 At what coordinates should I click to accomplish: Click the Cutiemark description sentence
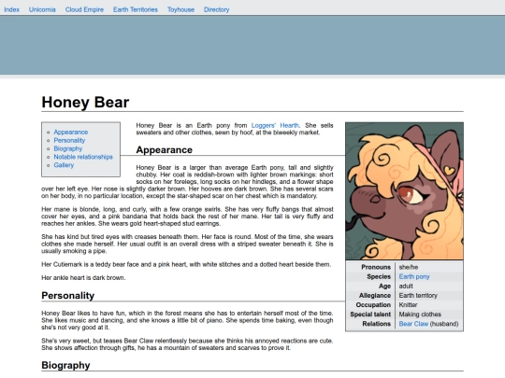pyautogui.click(x=186, y=264)
